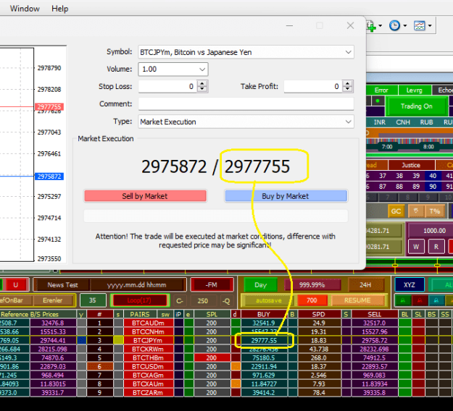Click the green status dot beside Trading On
Viewport: 453px width, 411px height.
pos(378,101)
